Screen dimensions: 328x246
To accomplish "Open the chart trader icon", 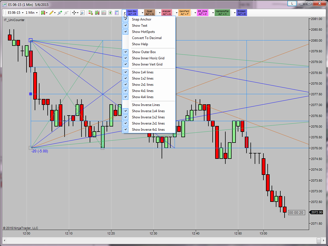I will pos(91,13).
